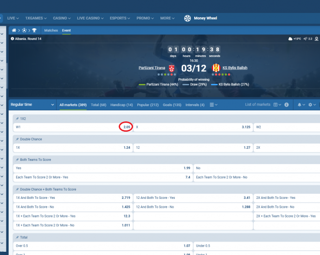Screen dimensions: 320x255
Task: Bet 12 And Both To Score - Yes
Action: [x=193, y=198]
